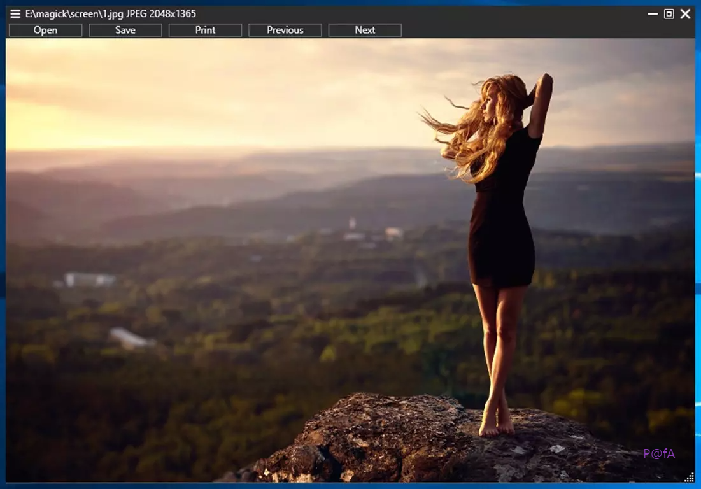Save the current image

tap(125, 29)
